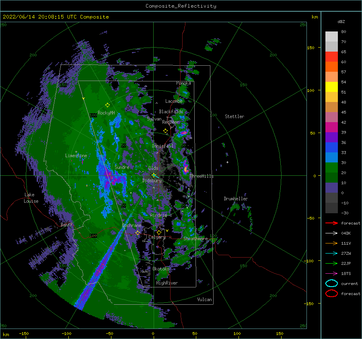
Task: Click radar center marker at Didsbury
Action: [x=154, y=175]
